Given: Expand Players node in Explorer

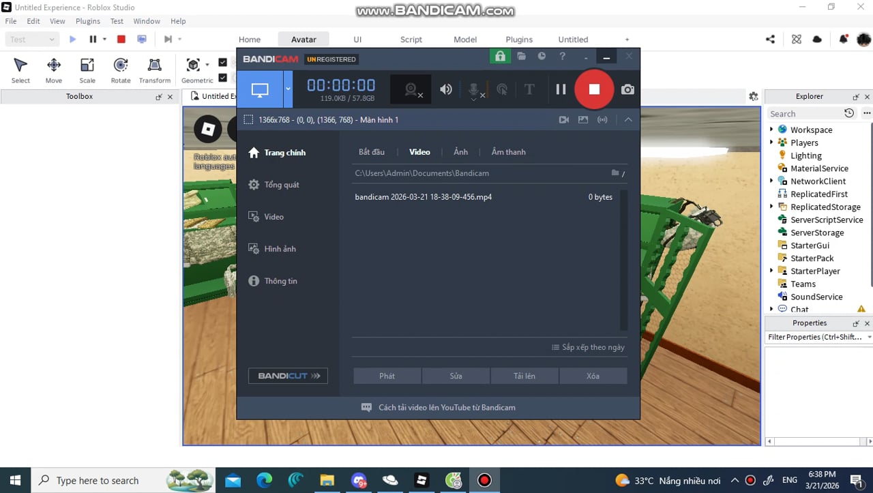Looking at the screenshot, I should click(771, 143).
